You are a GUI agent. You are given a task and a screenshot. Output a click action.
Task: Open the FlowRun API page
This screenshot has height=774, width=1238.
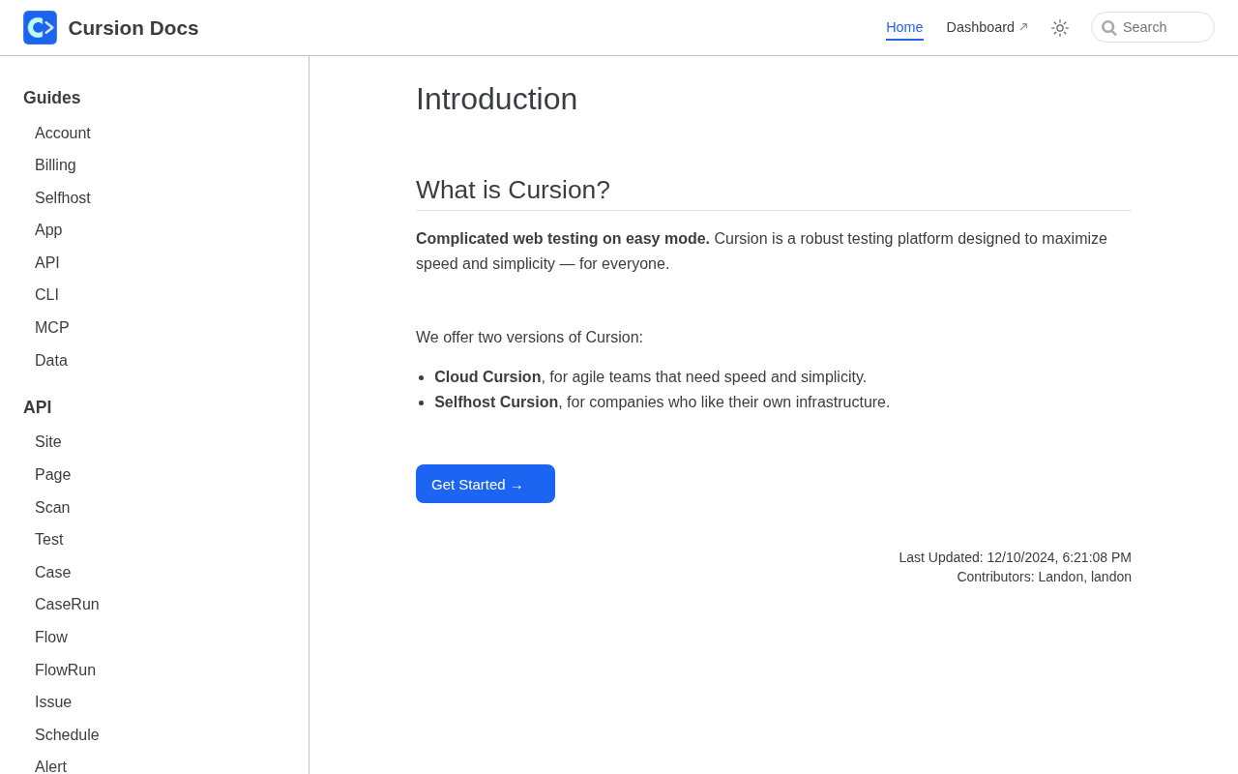[65, 670]
